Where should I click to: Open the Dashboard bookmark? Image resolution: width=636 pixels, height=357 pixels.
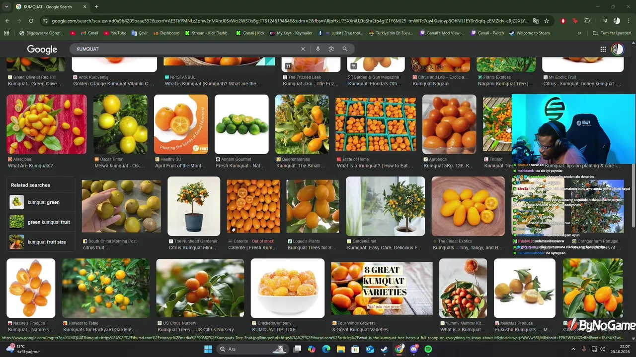pyautogui.click(x=166, y=33)
